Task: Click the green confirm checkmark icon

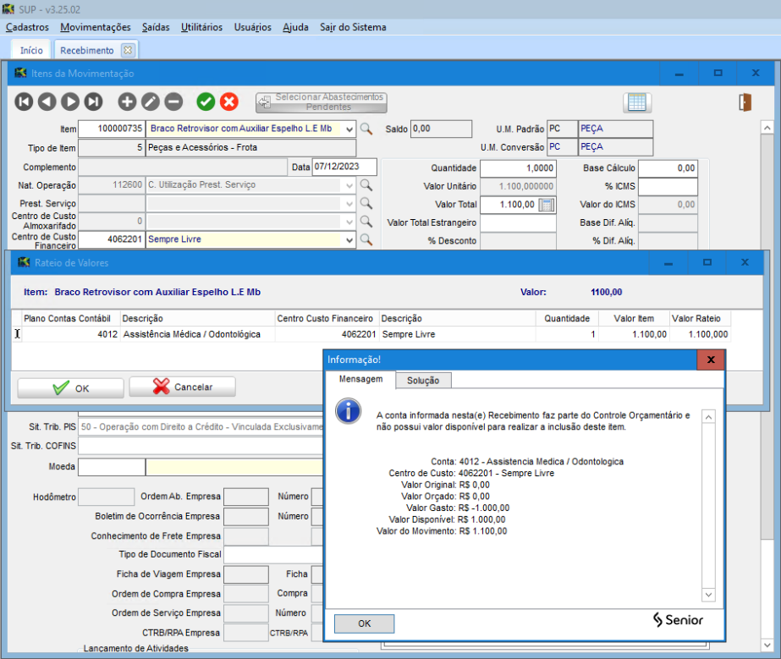Action: pyautogui.click(x=206, y=102)
